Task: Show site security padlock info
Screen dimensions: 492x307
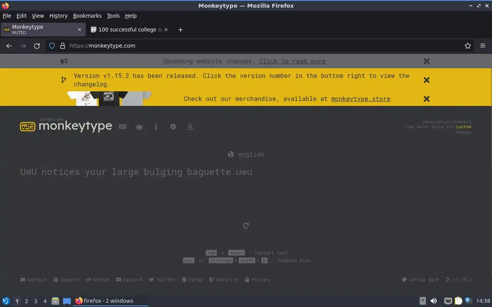Action: [x=63, y=46]
